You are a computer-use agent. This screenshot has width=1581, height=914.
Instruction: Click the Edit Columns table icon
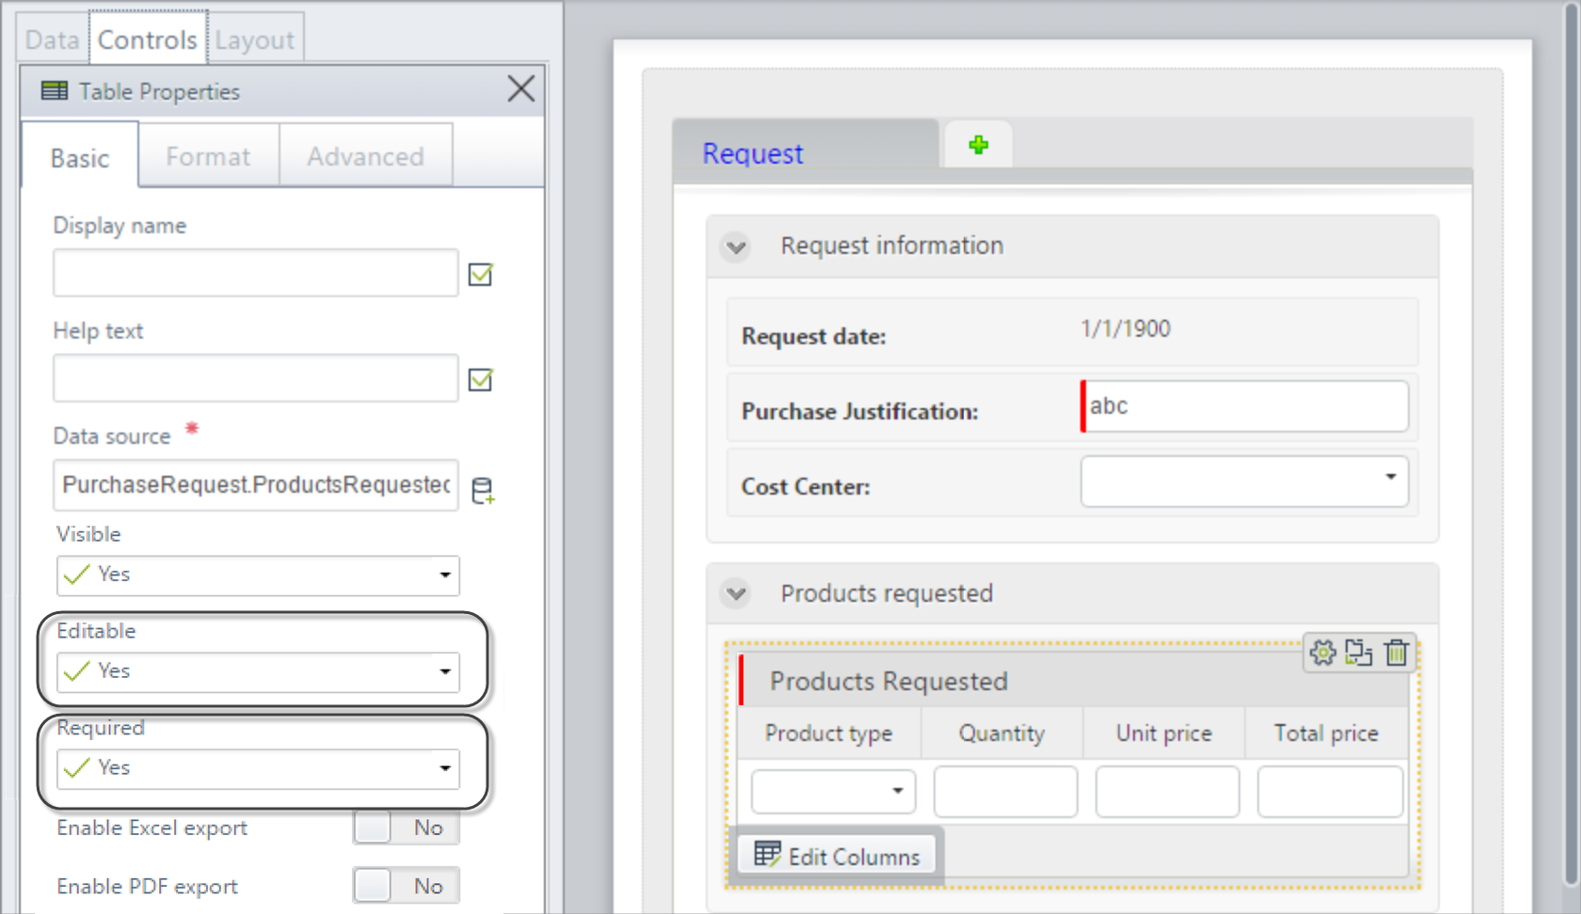pyautogui.click(x=767, y=854)
